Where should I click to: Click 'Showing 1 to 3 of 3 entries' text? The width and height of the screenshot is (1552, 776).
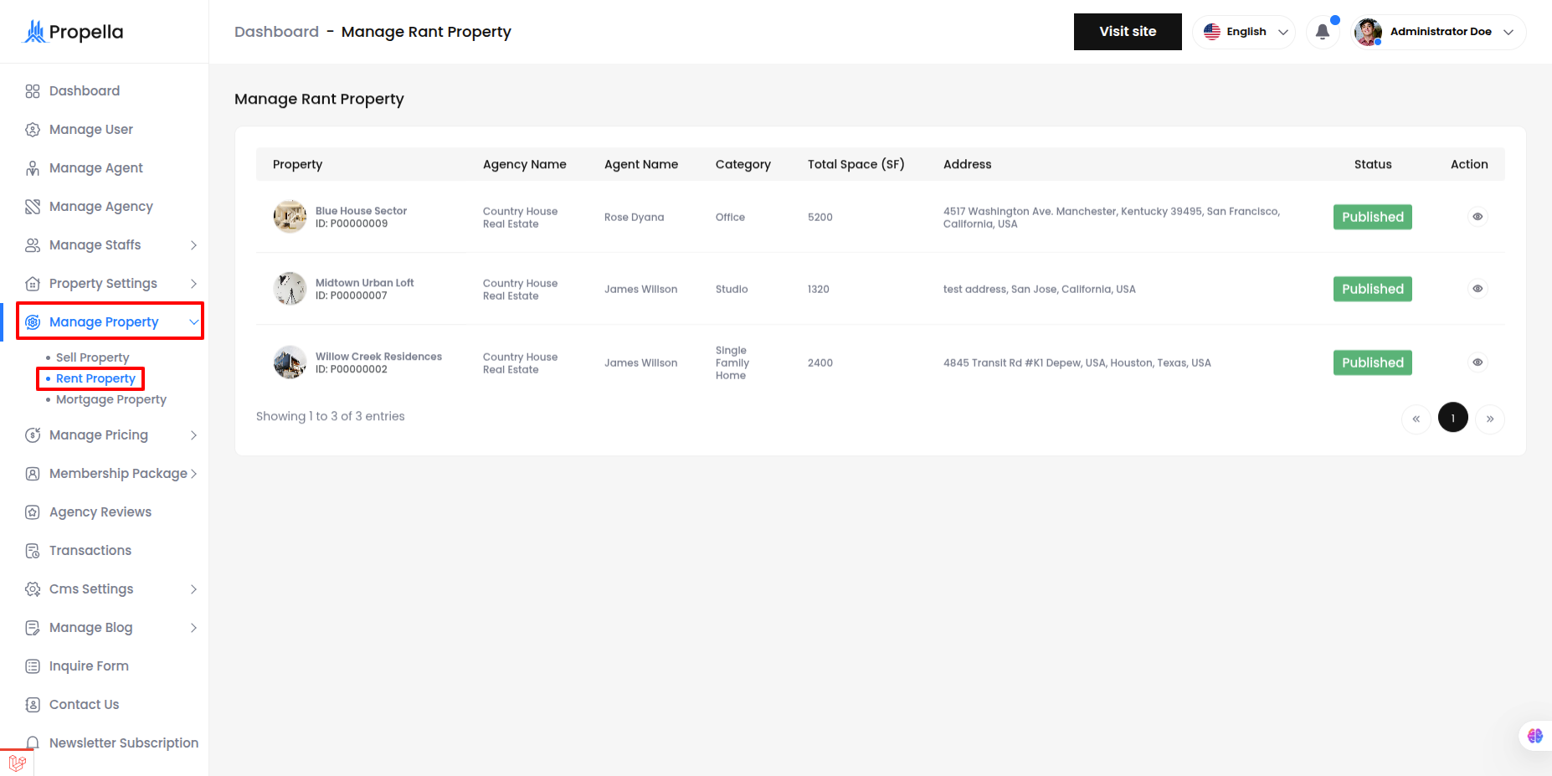coord(330,416)
